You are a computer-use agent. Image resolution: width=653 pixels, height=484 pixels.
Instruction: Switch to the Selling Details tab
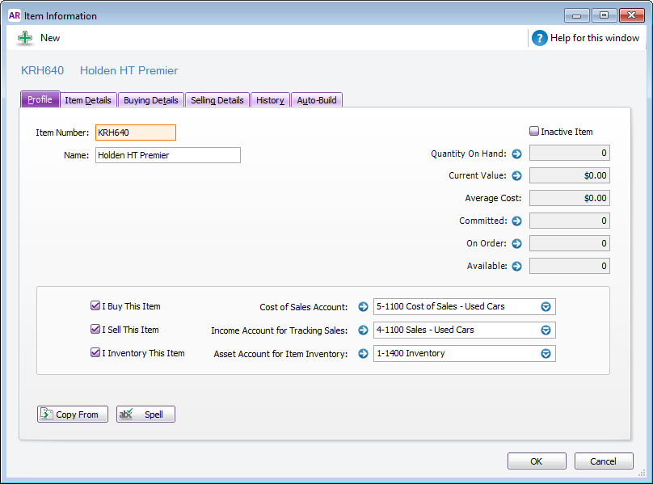click(x=217, y=100)
